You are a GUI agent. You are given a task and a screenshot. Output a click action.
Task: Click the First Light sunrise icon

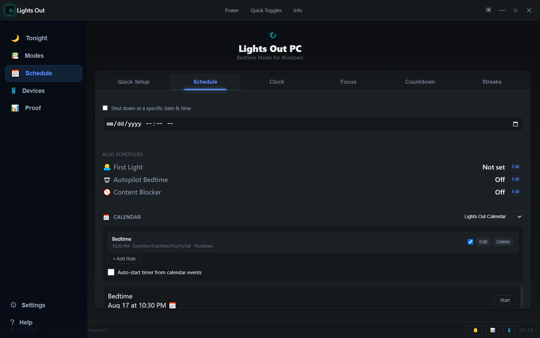point(107,167)
